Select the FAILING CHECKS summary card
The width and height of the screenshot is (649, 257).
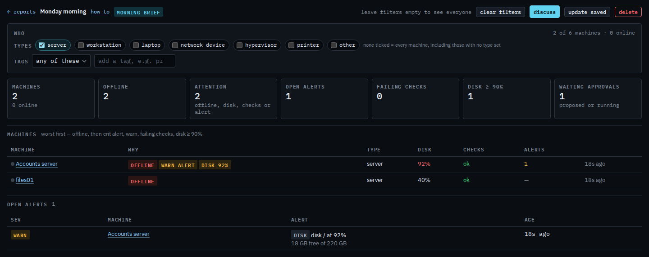[416, 99]
